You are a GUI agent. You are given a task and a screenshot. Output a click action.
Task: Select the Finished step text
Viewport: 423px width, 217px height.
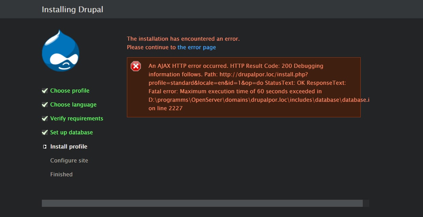tap(61, 174)
